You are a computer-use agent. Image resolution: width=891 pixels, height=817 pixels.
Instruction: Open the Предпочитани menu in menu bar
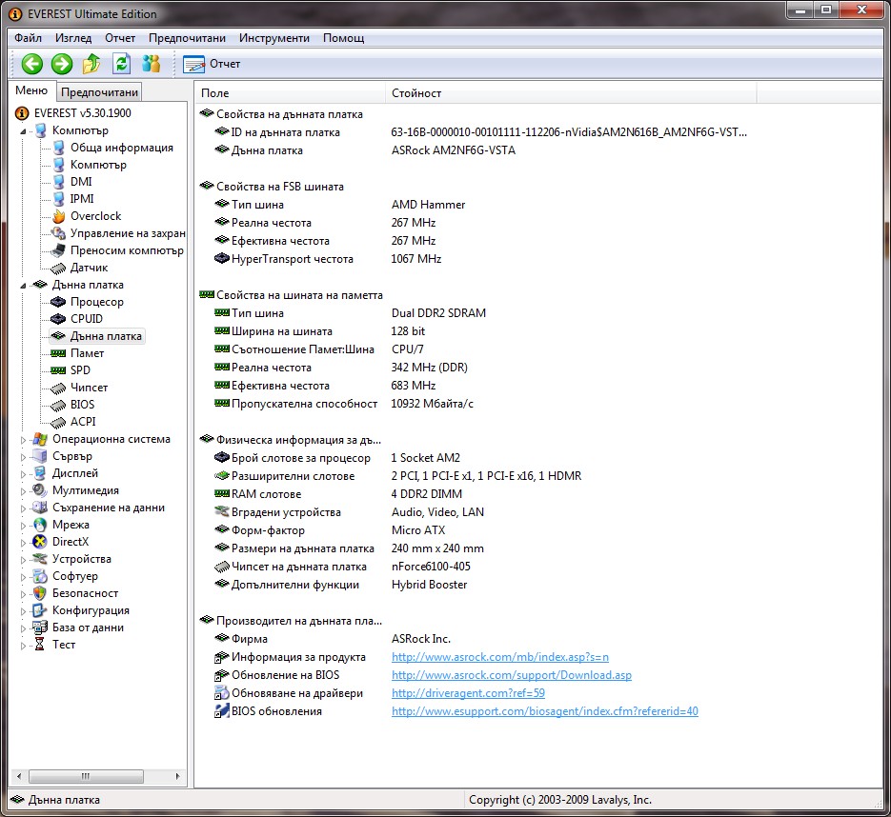click(x=187, y=38)
